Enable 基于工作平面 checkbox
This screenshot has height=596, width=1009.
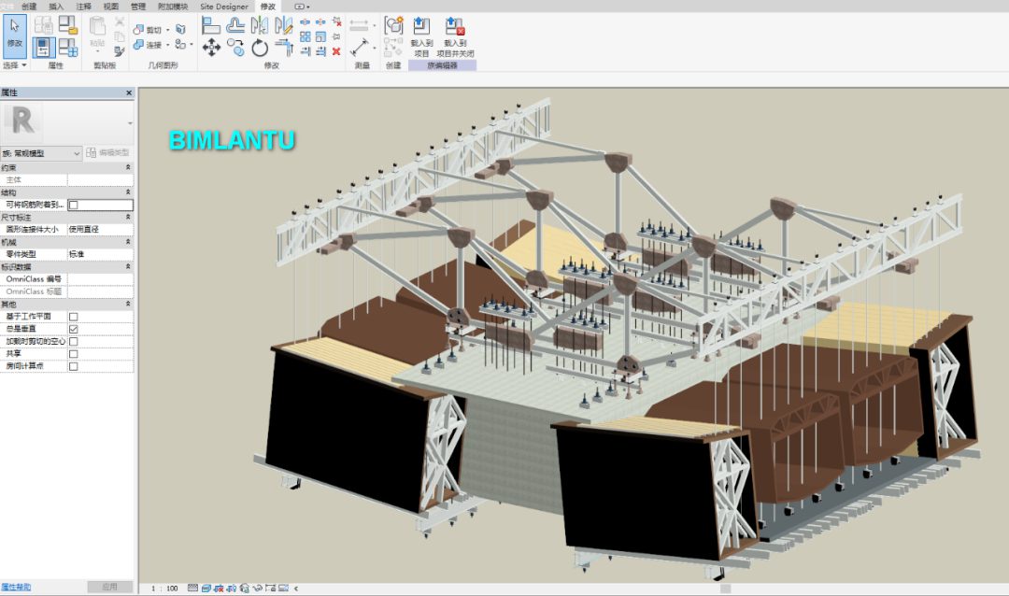[x=74, y=317]
